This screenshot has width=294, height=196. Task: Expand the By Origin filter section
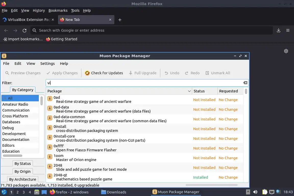22,171
